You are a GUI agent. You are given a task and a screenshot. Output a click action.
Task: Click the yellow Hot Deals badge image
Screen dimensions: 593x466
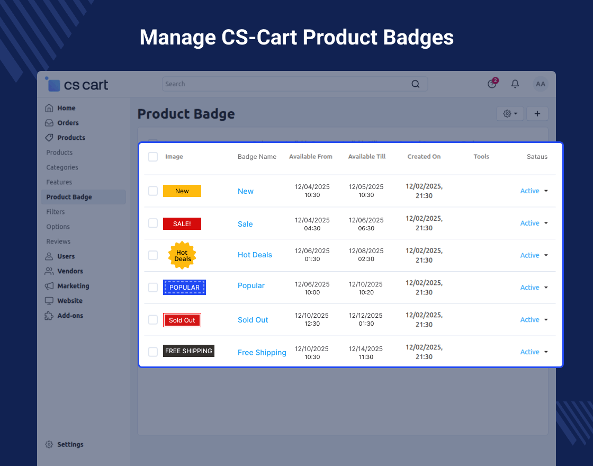(182, 255)
